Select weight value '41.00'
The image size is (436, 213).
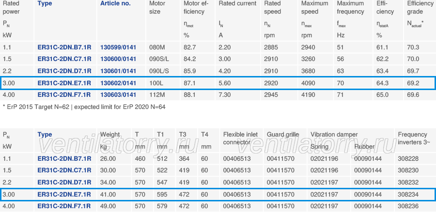[x=108, y=194]
